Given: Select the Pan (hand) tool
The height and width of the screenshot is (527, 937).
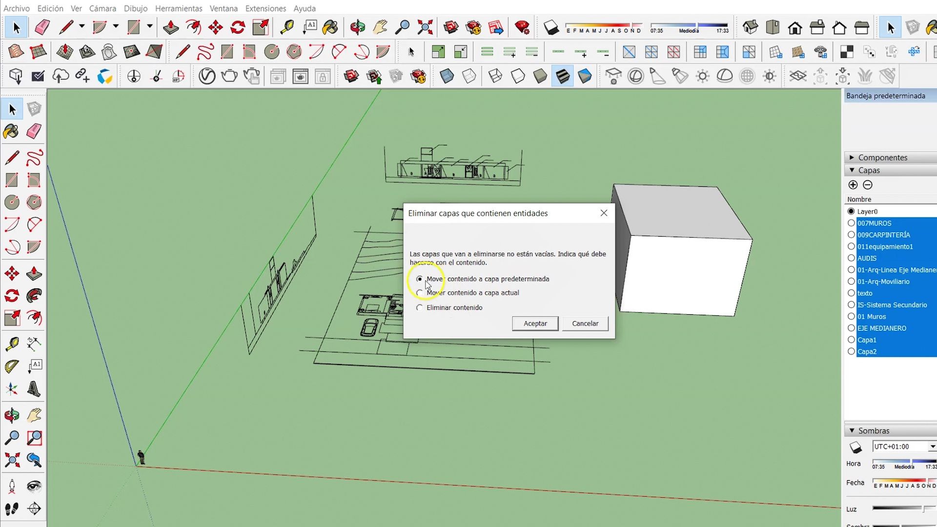Looking at the screenshot, I should pos(380,27).
